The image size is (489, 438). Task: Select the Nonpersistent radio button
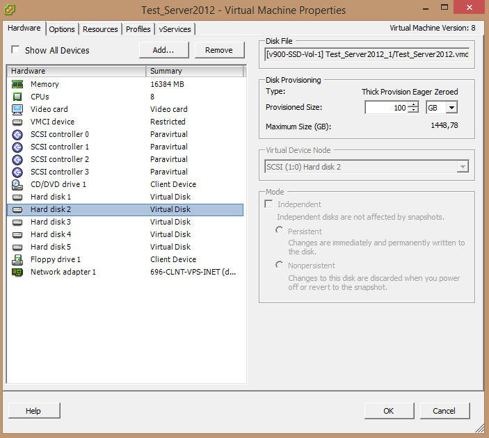280,265
